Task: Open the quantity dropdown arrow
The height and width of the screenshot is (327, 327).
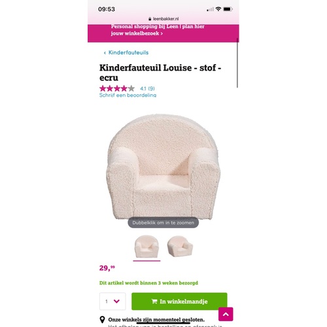Action: 116,301
